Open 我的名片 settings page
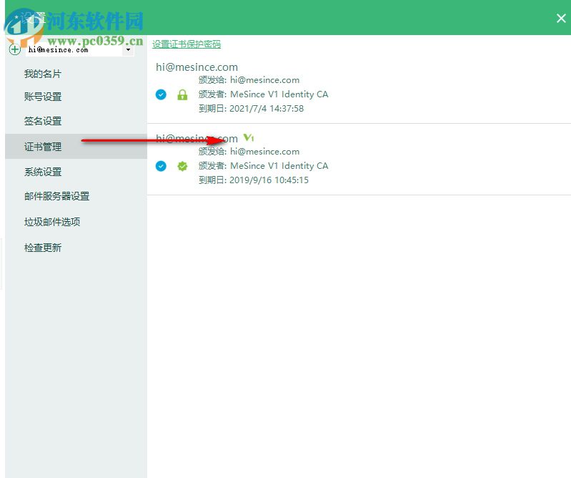The image size is (571, 478). (43, 74)
